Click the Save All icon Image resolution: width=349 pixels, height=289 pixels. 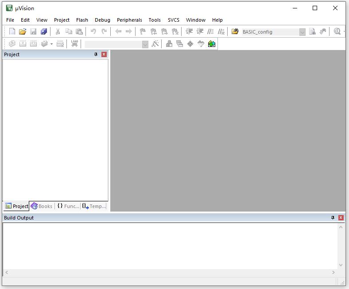44,31
